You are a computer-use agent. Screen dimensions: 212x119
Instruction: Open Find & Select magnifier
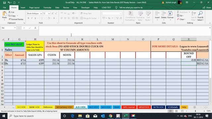click(200, 13)
